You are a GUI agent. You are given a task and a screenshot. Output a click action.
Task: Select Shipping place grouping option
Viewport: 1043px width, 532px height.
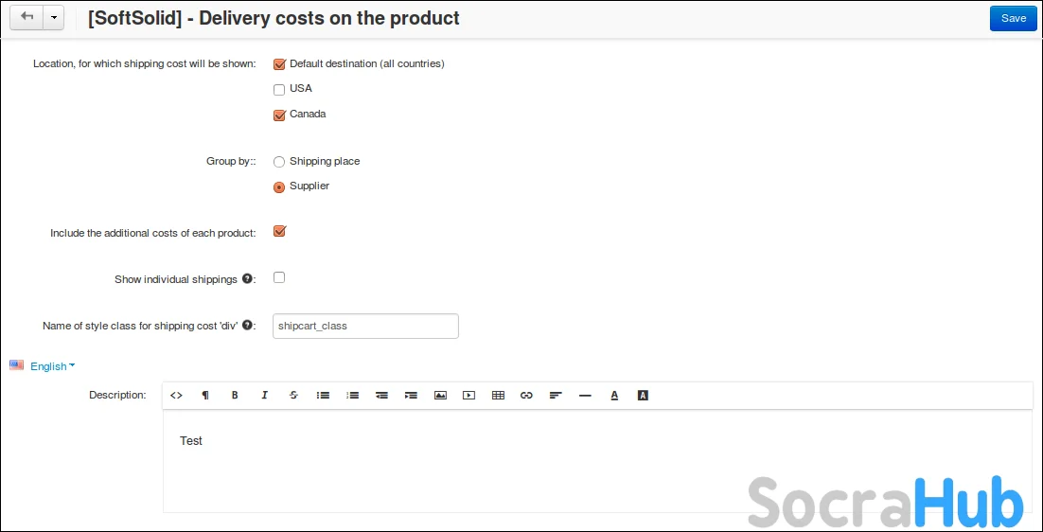point(279,162)
